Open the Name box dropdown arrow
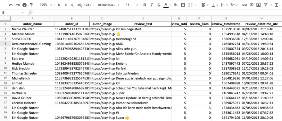 coord(23,13)
